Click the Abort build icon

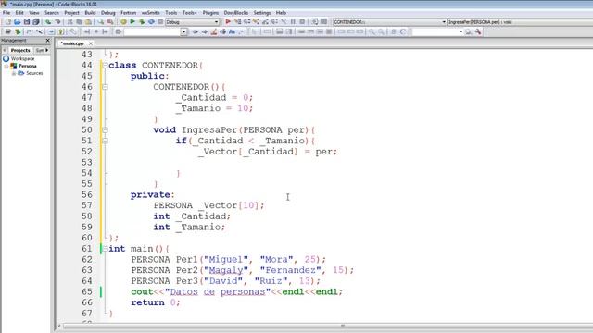pos(160,22)
